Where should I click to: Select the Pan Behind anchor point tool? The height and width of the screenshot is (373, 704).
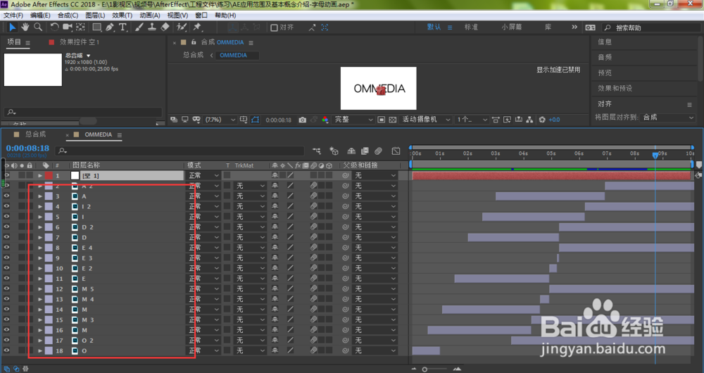[x=81, y=27]
